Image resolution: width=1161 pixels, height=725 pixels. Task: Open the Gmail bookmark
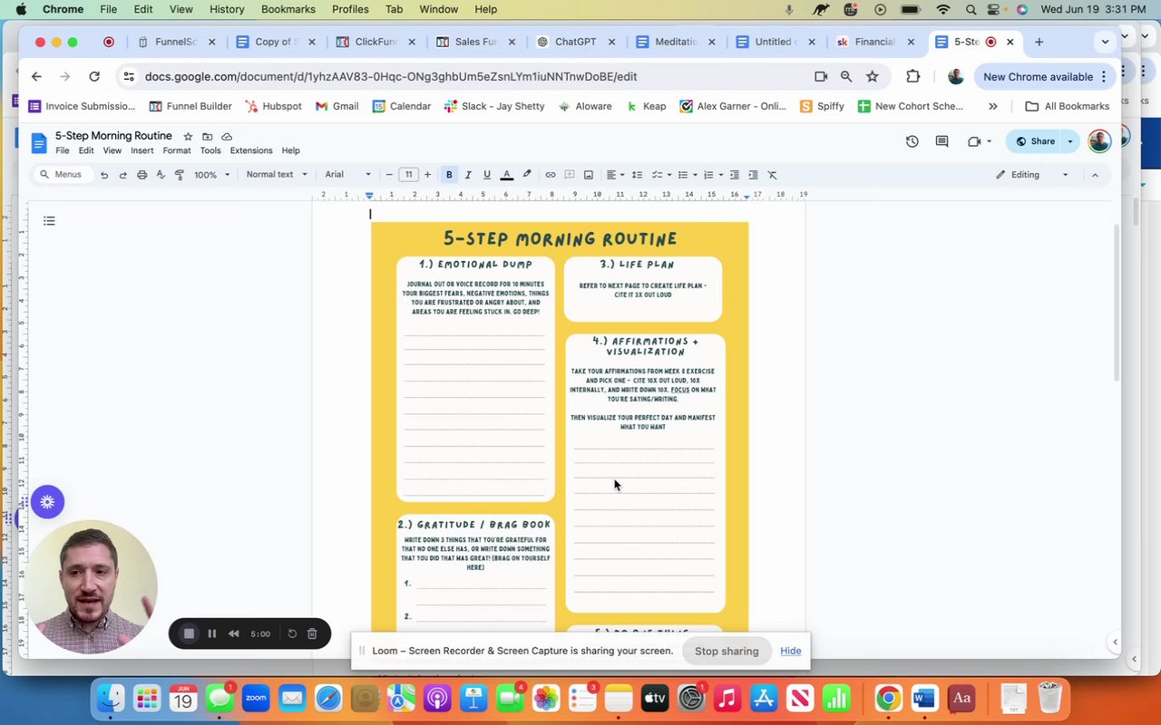[x=337, y=106]
